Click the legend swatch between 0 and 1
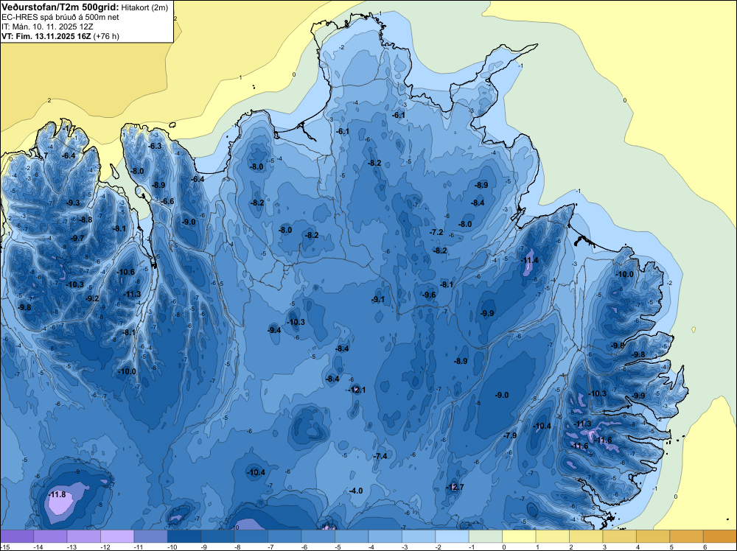This screenshot has height=551, width=737. click(x=520, y=536)
